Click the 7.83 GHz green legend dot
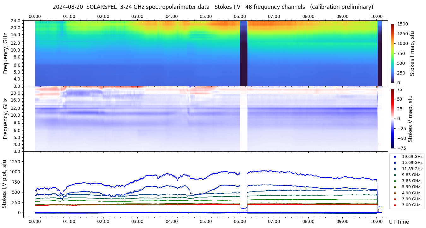The width and height of the screenshot is (426, 228). coord(395,181)
